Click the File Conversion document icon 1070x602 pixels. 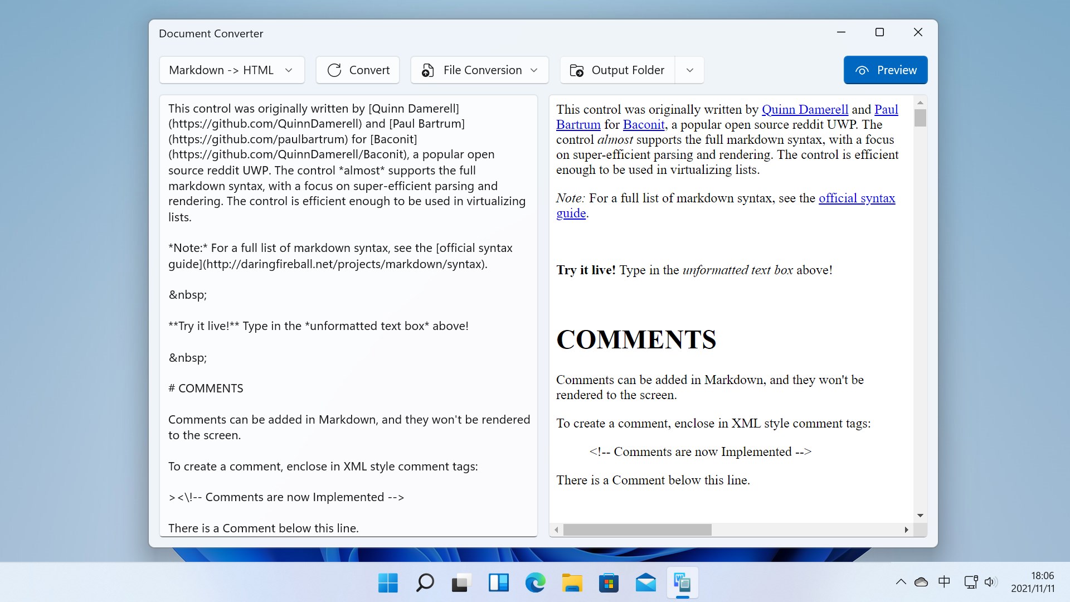pyautogui.click(x=427, y=70)
